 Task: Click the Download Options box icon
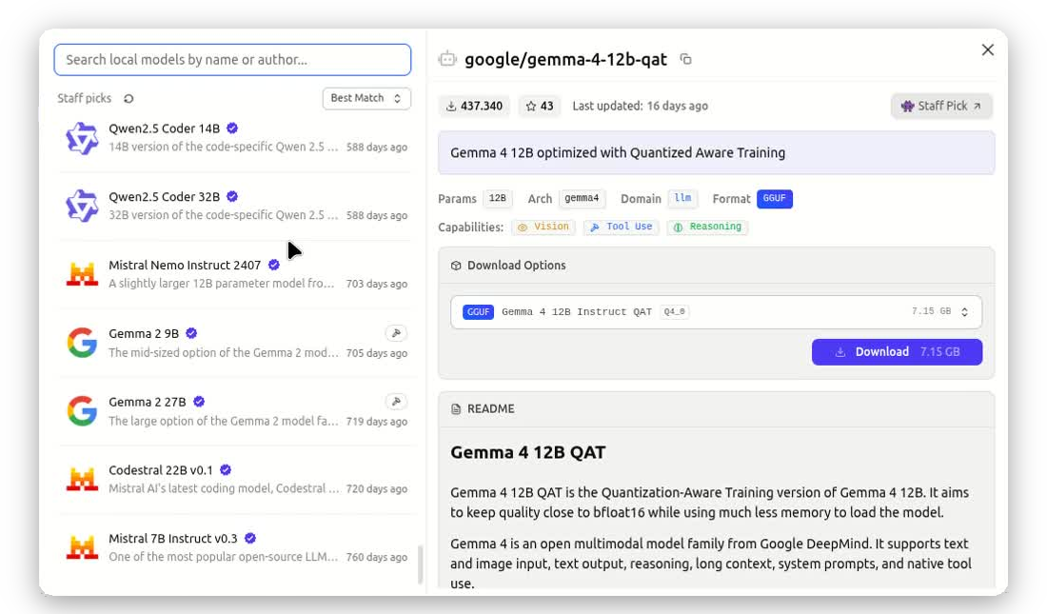click(x=456, y=266)
